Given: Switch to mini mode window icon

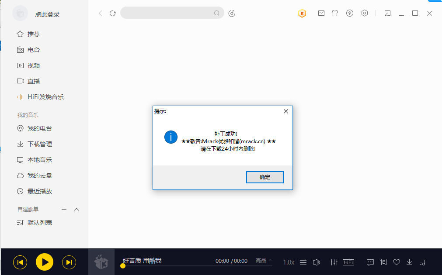Looking at the screenshot, I should pos(387,13).
